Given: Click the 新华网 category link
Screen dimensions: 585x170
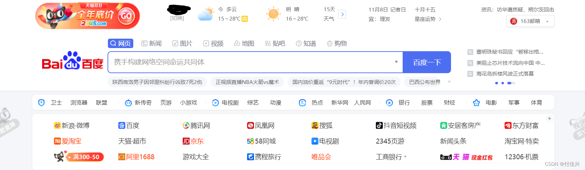Looking at the screenshot, I should pyautogui.click(x=340, y=103).
